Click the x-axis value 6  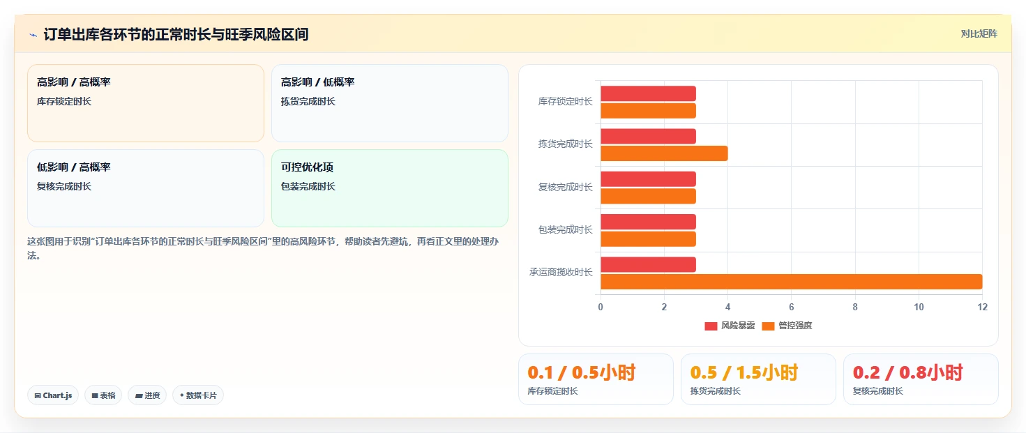point(791,307)
